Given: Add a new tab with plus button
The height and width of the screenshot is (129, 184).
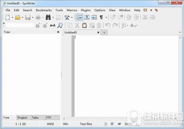Looking at the screenshot, I should [104, 32].
